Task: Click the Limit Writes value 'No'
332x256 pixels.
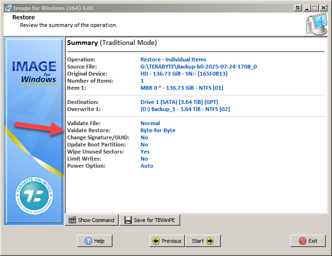Action: point(144,159)
